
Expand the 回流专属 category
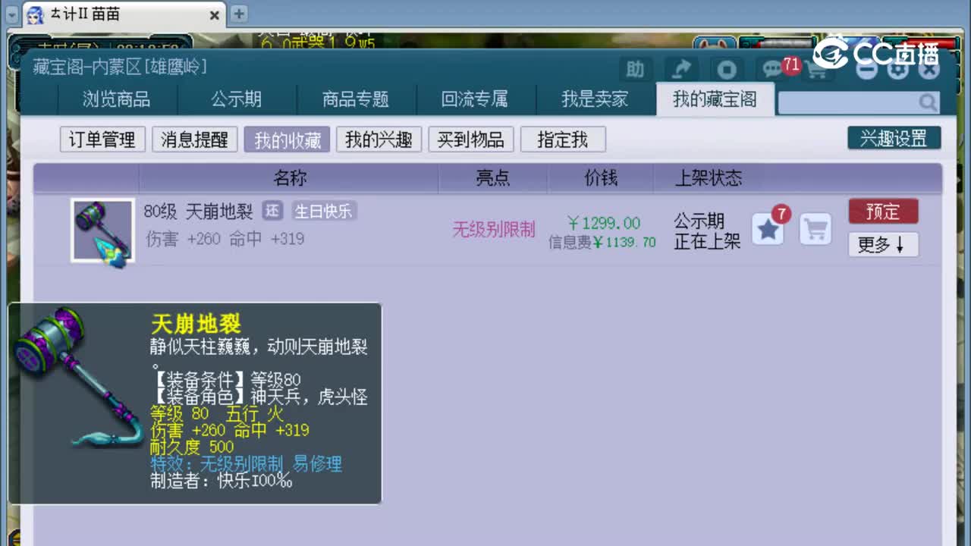[476, 99]
